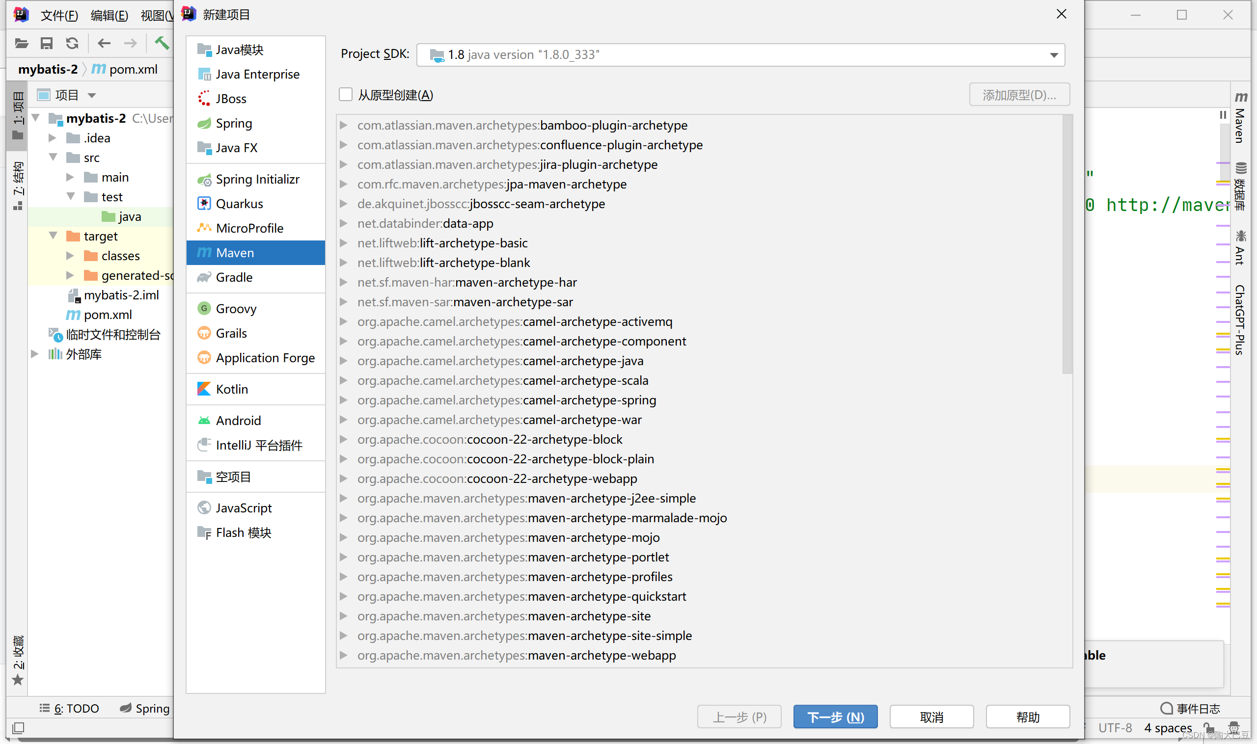Expand the maven-archetype-quickstart entry
1257x744 pixels.
(344, 596)
